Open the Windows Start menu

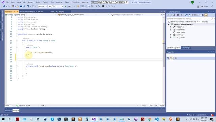[x=3, y=119]
